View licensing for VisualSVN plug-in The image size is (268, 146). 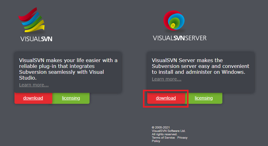click(71, 98)
